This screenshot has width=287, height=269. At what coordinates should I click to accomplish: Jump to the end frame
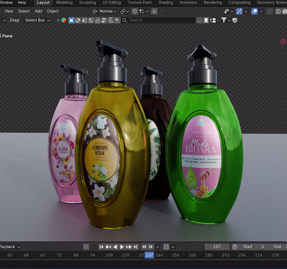click(x=136, y=247)
